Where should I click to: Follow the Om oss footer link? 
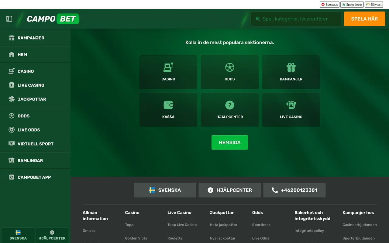pyautogui.click(x=89, y=231)
